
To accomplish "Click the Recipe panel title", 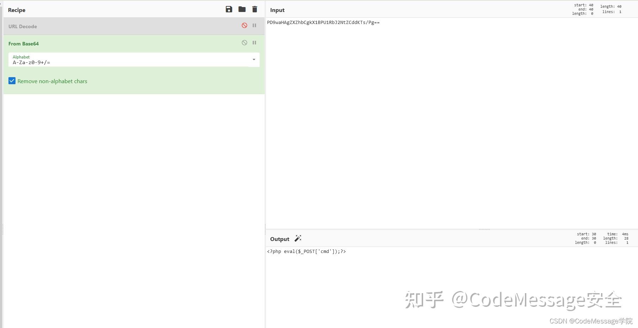I will [16, 10].
